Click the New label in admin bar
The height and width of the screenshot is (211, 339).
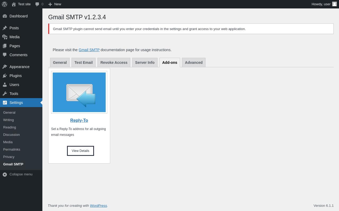pyautogui.click(x=58, y=4)
